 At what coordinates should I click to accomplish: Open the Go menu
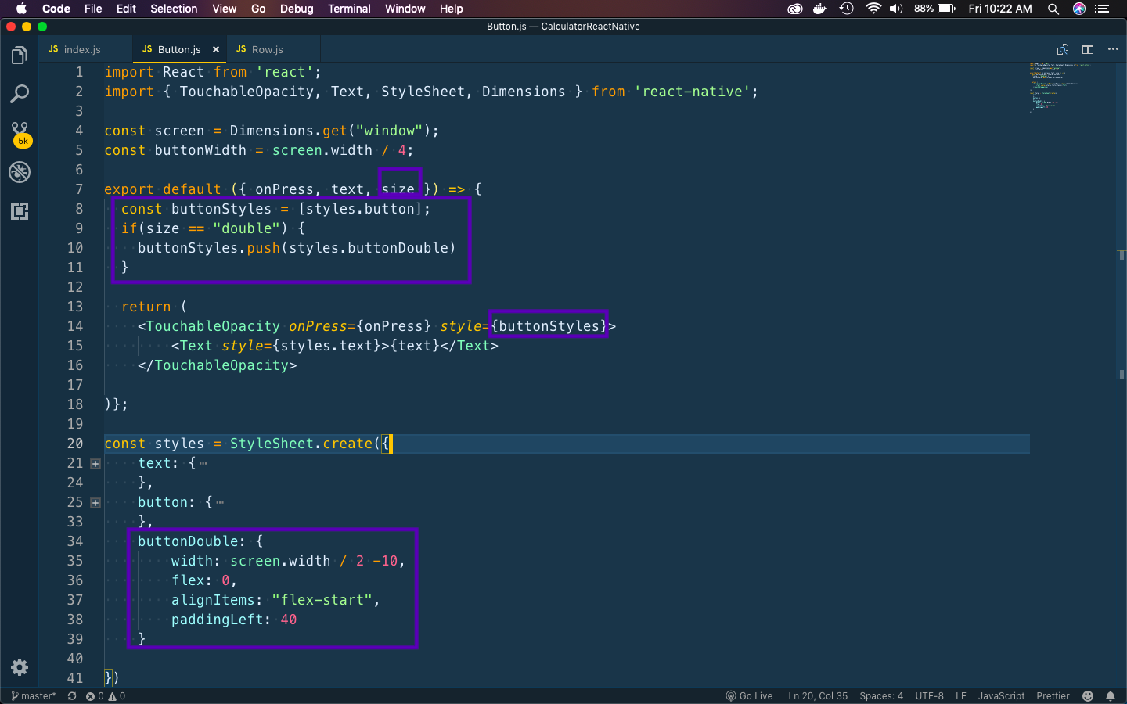(258, 9)
